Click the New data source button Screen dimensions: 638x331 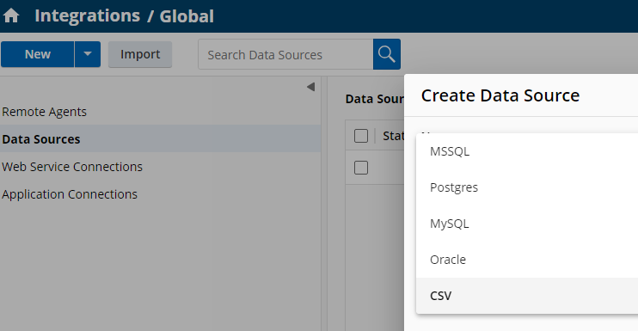38,54
